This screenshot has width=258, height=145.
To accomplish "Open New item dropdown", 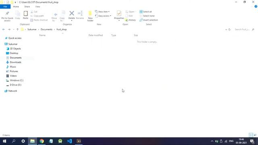I will point(102,12).
